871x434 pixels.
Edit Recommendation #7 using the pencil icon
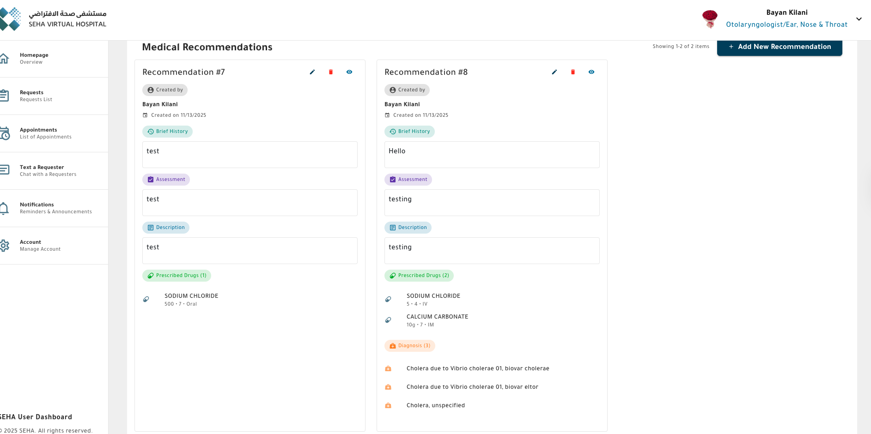pos(312,72)
